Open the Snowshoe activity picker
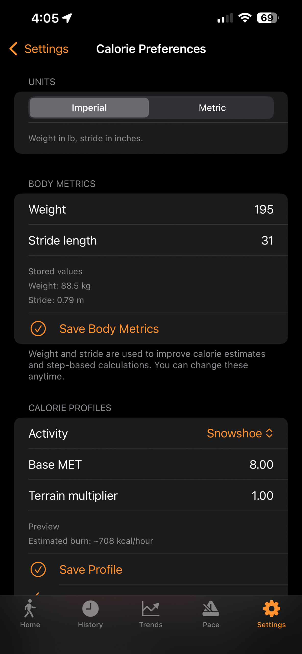302x654 pixels. click(234, 433)
